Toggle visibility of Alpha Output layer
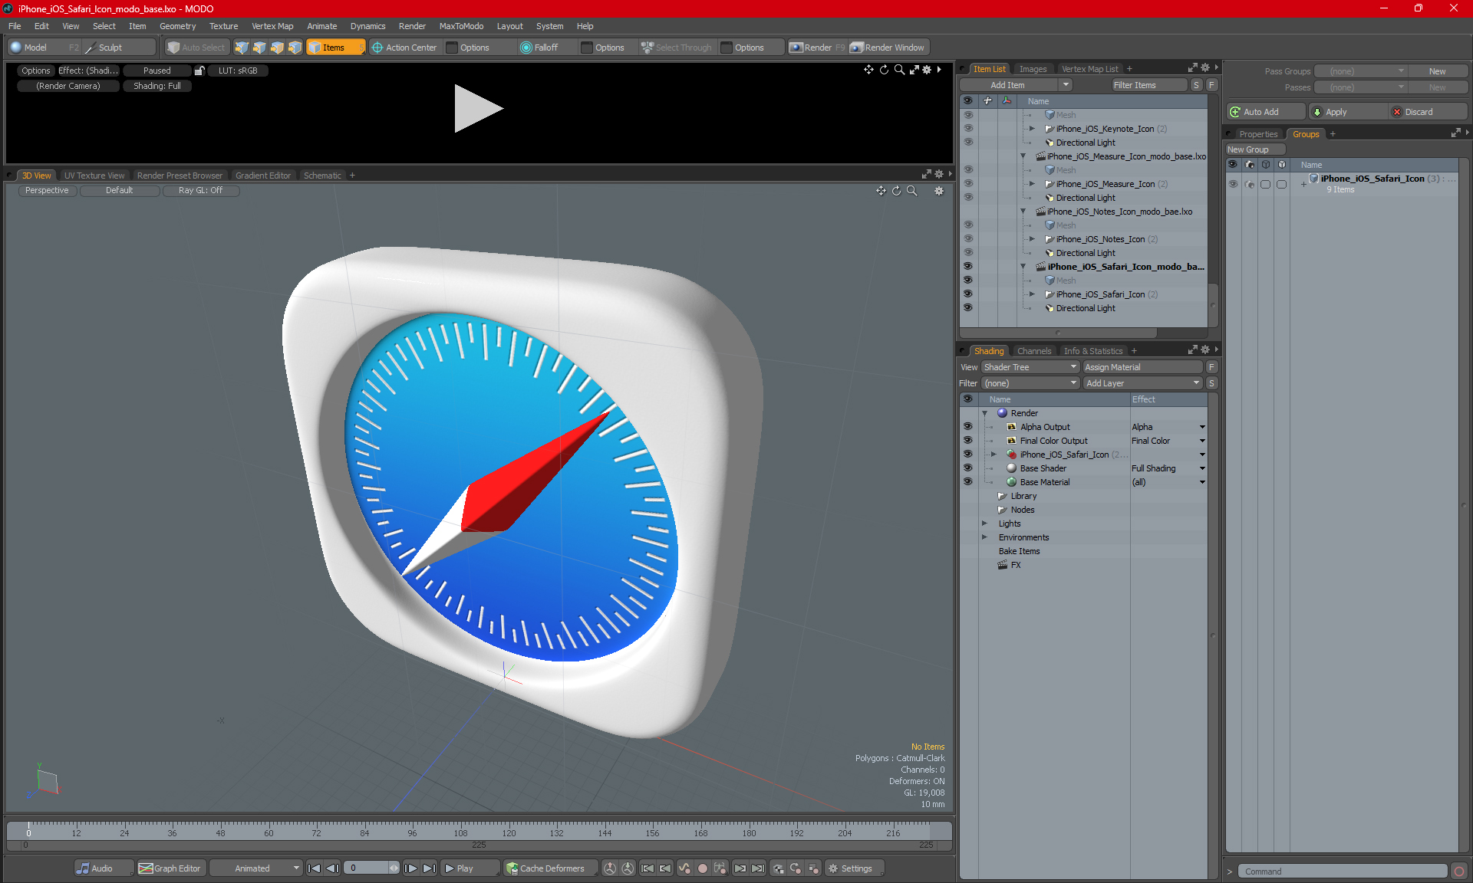The height and width of the screenshot is (883, 1473). [967, 427]
